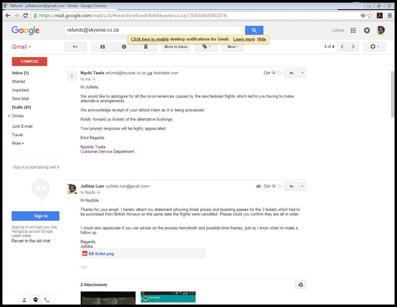Show the newer conversation arrow
This screenshot has height=307, width=397.
pos(342,47)
